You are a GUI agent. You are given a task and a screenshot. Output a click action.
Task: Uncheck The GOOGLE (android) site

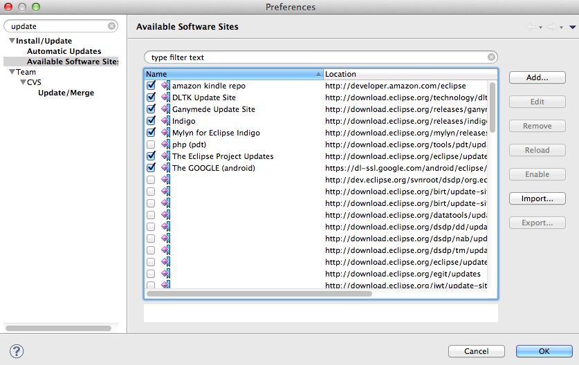pyautogui.click(x=151, y=167)
